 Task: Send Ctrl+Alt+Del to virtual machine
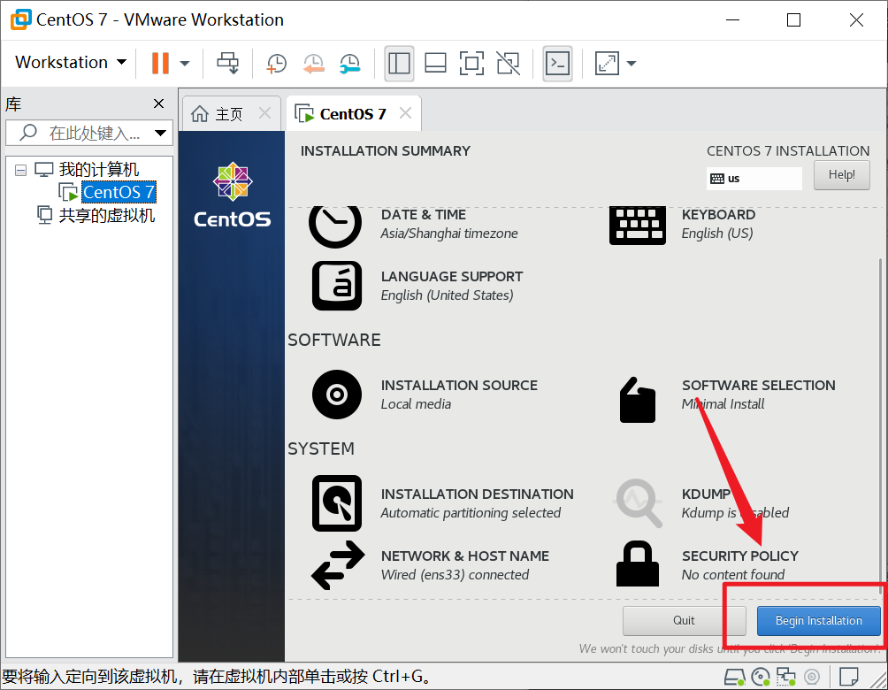click(x=227, y=63)
